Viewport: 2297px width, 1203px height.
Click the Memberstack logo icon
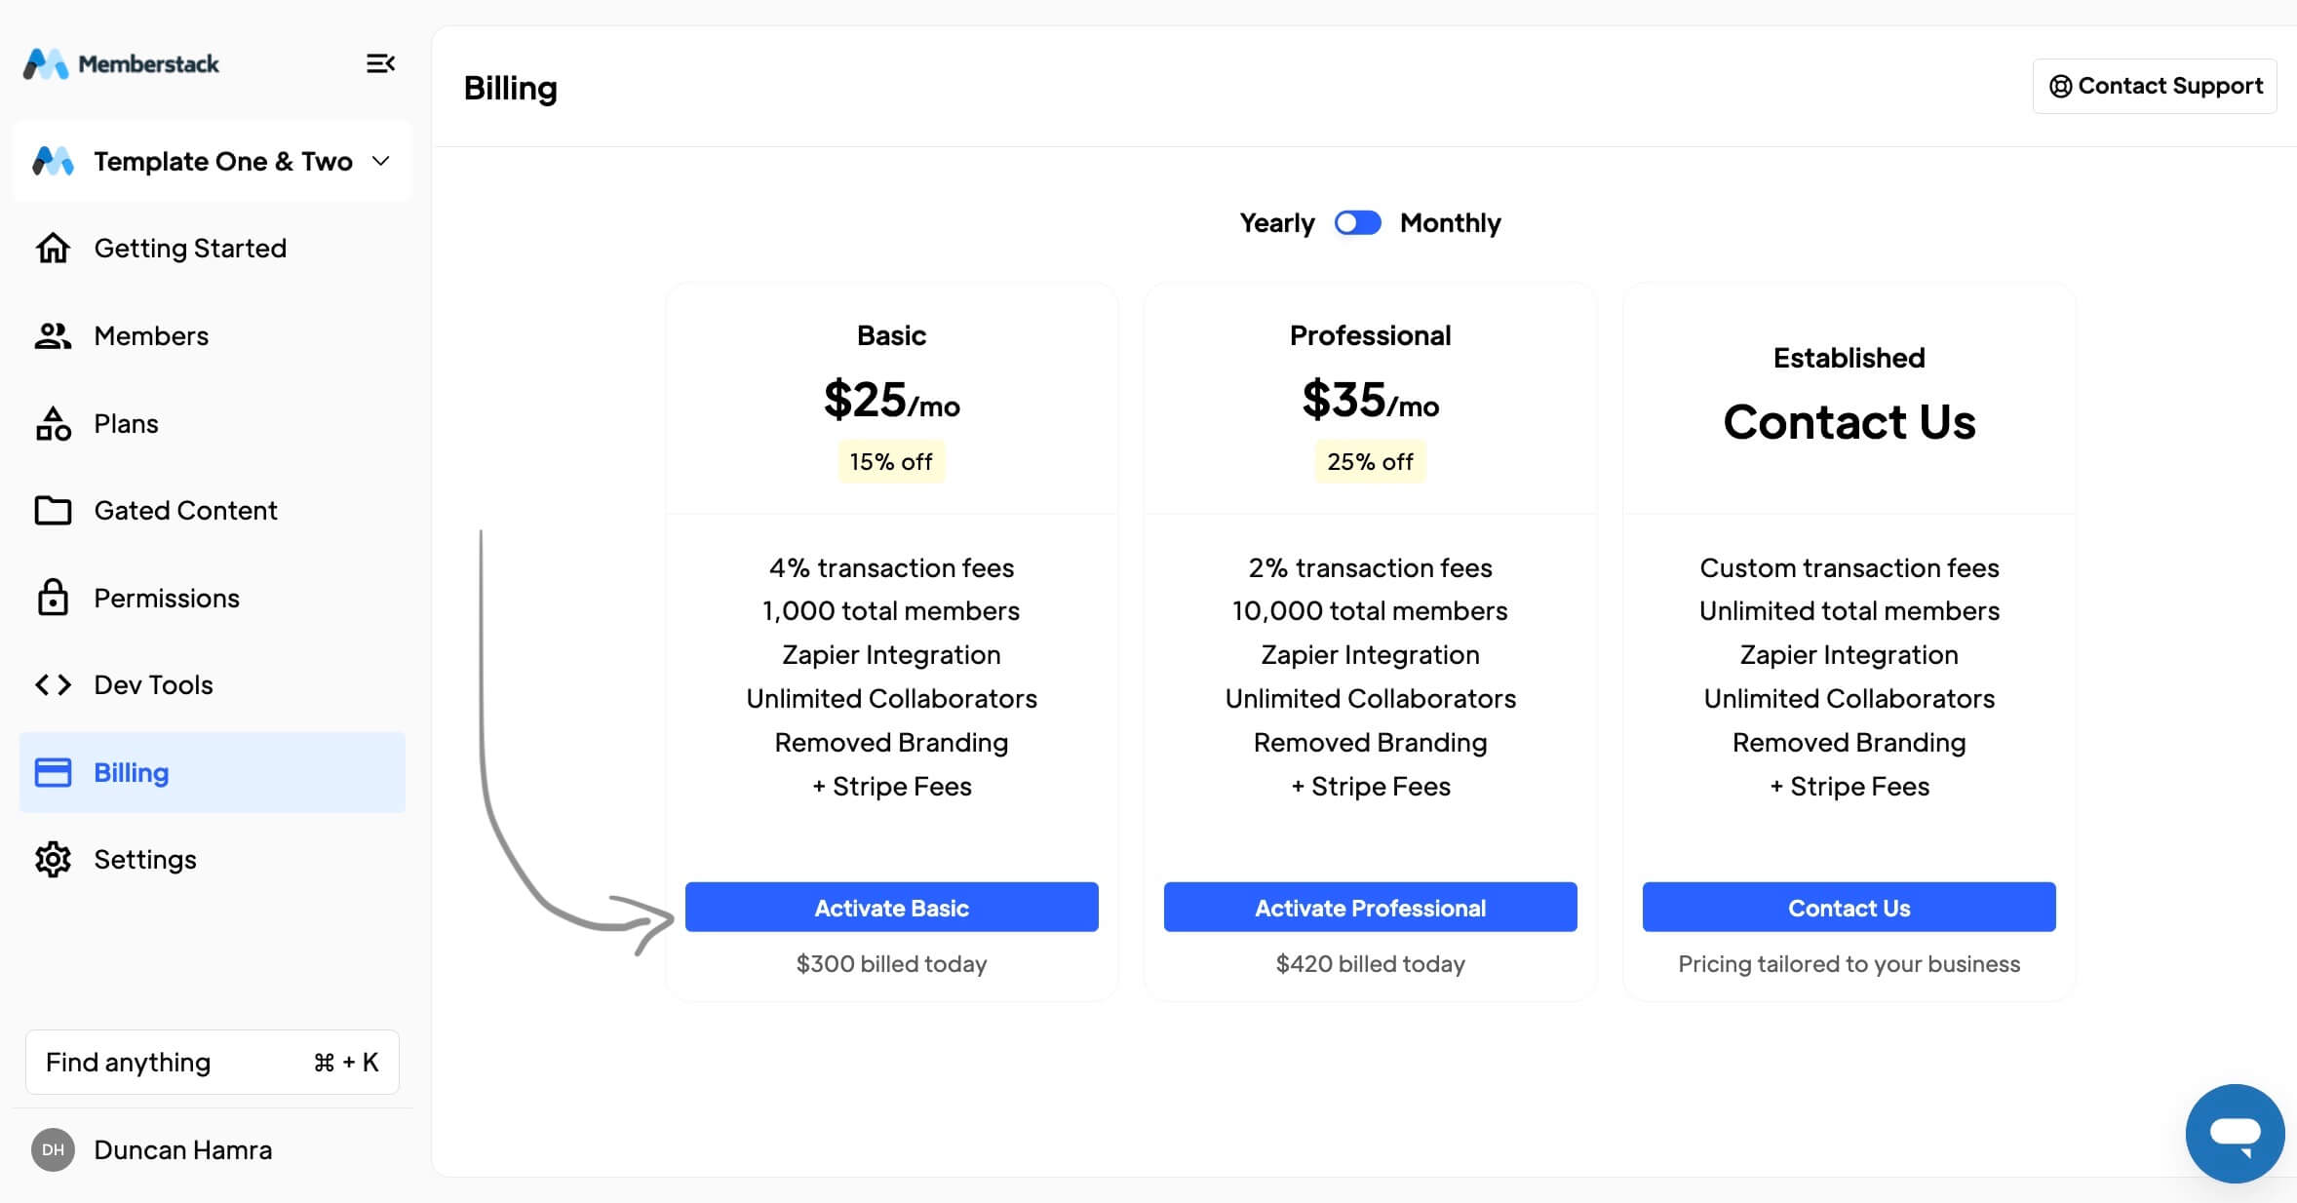(x=46, y=64)
